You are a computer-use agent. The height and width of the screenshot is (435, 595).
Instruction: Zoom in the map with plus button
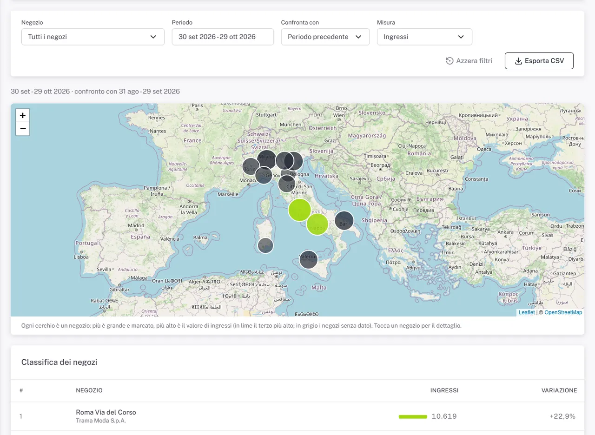tap(23, 115)
